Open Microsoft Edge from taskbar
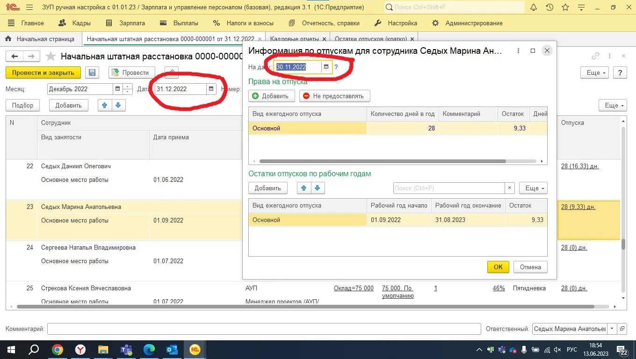 (149, 350)
